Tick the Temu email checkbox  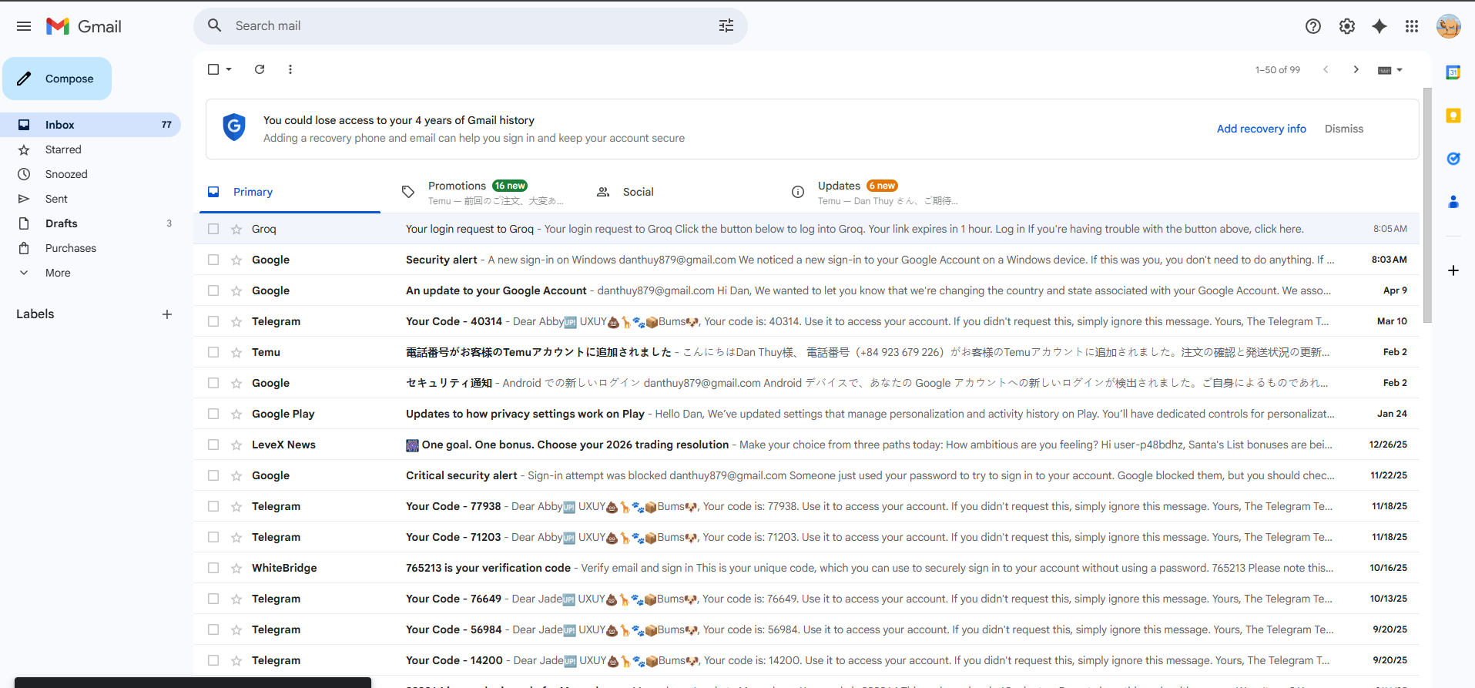click(x=213, y=352)
